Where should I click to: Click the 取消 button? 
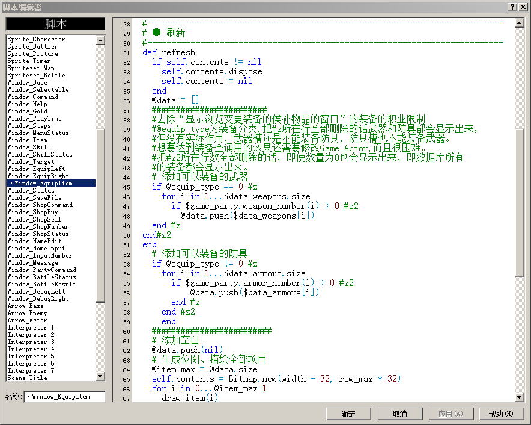pyautogui.click(x=399, y=414)
